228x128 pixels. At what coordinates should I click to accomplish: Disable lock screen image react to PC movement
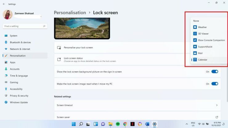click(x=215, y=84)
